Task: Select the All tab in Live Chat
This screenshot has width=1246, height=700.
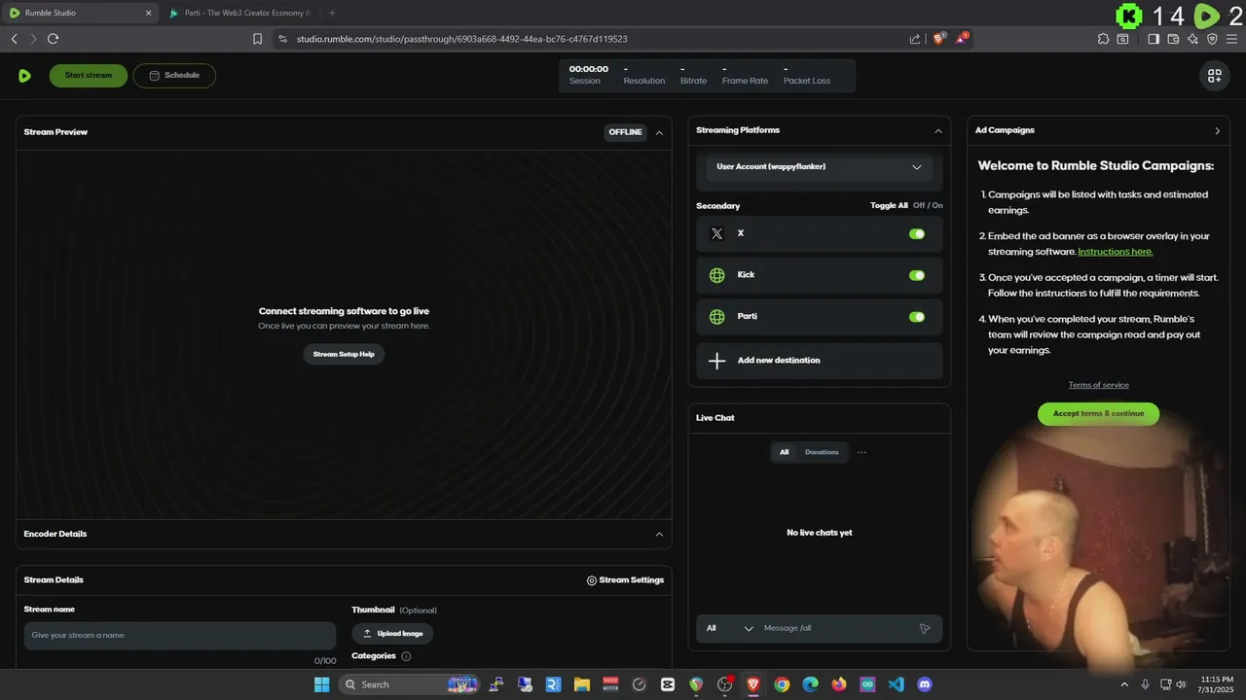Action: click(x=784, y=452)
